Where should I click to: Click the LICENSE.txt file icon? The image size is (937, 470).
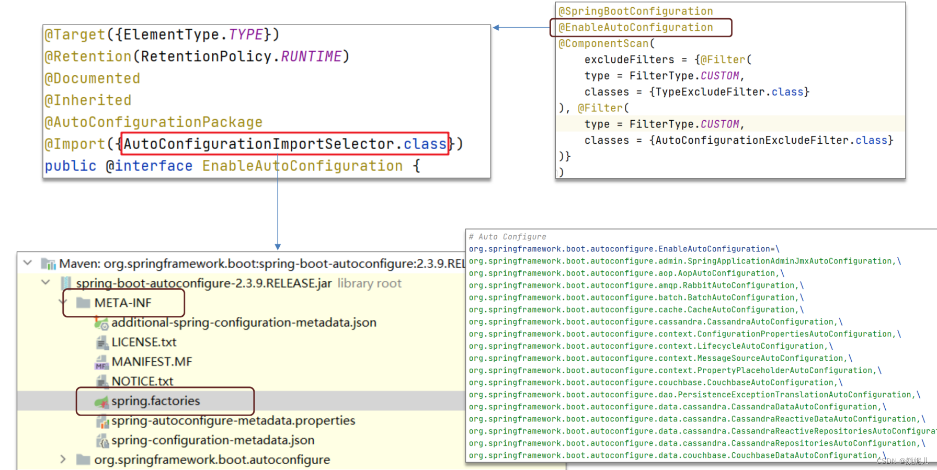pyautogui.click(x=102, y=342)
